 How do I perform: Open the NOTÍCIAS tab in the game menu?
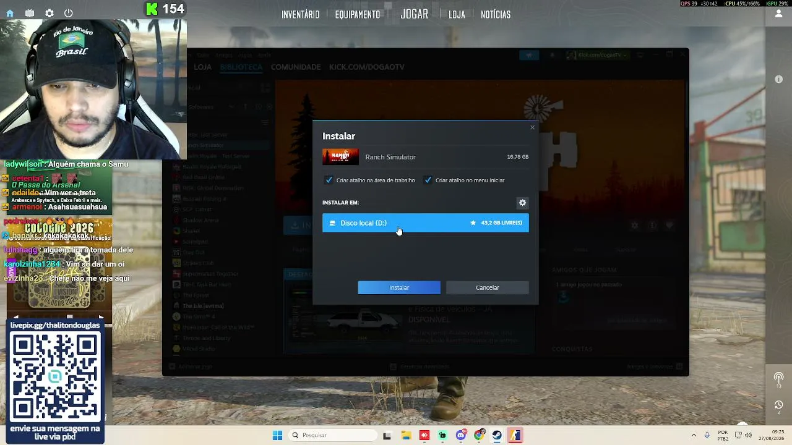click(x=496, y=15)
